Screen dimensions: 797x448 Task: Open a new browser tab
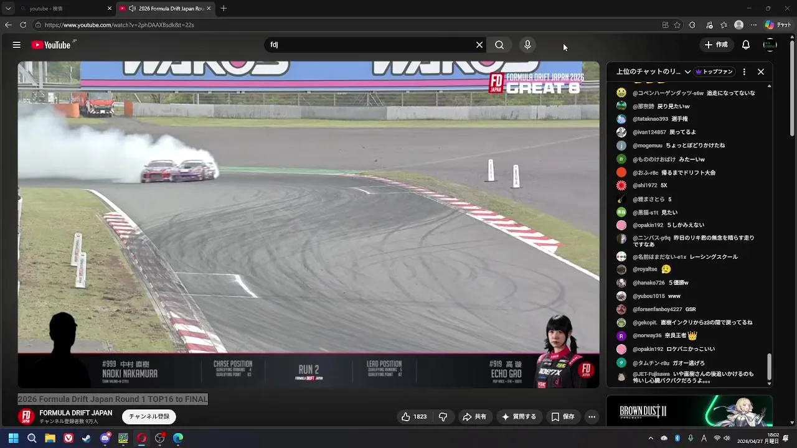[x=224, y=9]
